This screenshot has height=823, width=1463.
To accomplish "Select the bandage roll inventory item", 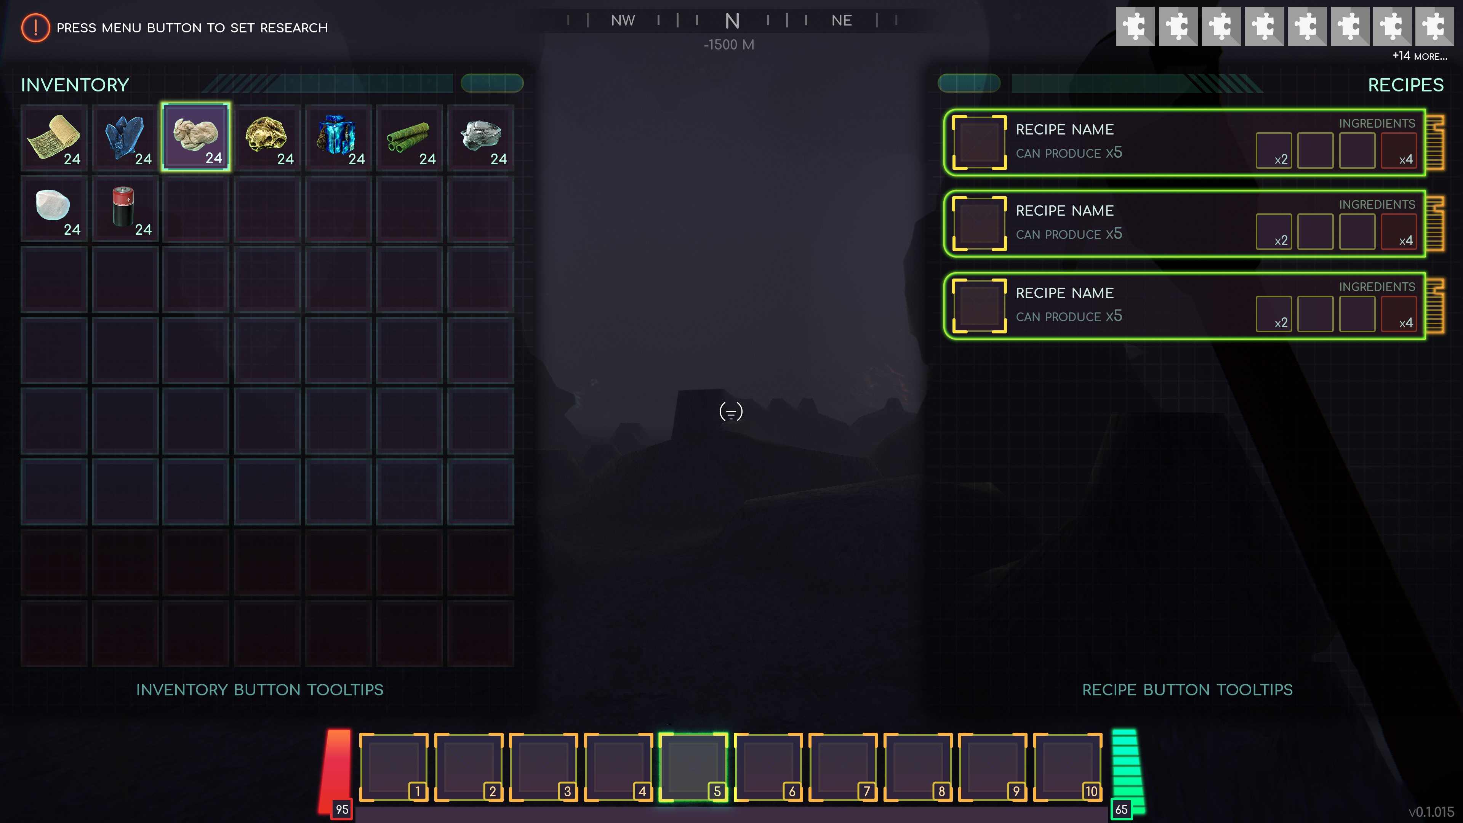I will pos(54,138).
